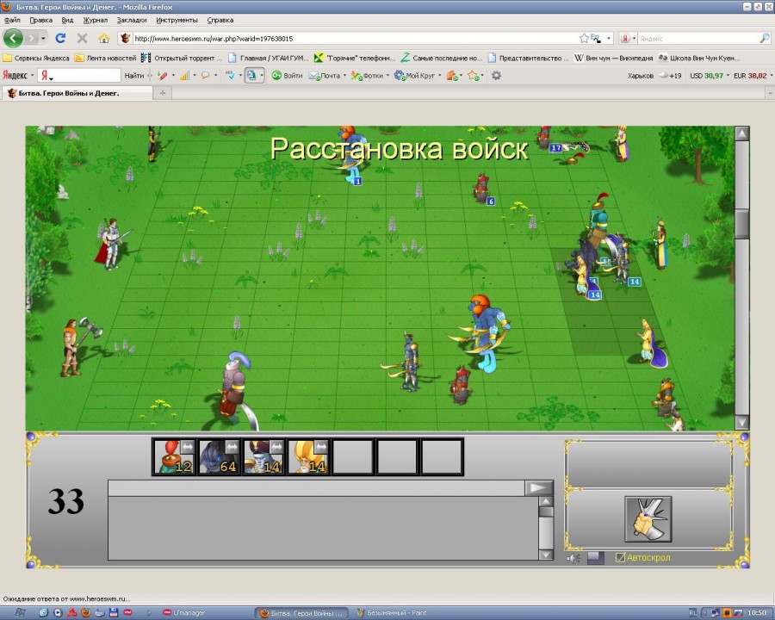775x620 pixels.
Task: Click the small gray square next to speaker
Action: click(x=595, y=558)
